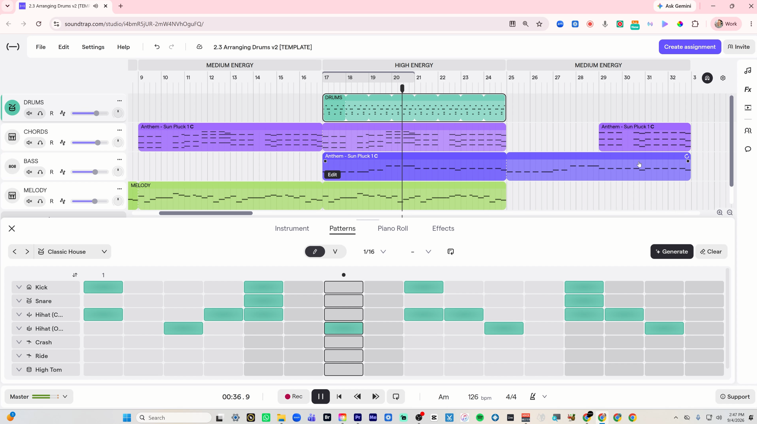
Task: Open the comments chat icon
Action: click(748, 149)
